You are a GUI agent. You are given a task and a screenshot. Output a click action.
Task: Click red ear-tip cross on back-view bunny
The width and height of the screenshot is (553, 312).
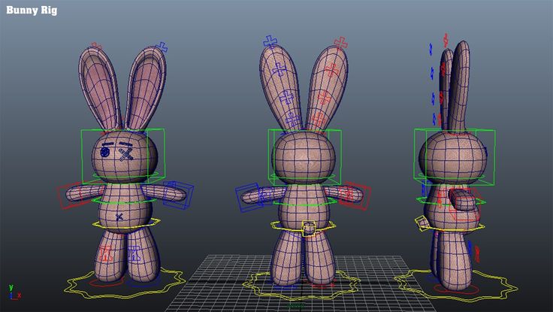(340, 43)
